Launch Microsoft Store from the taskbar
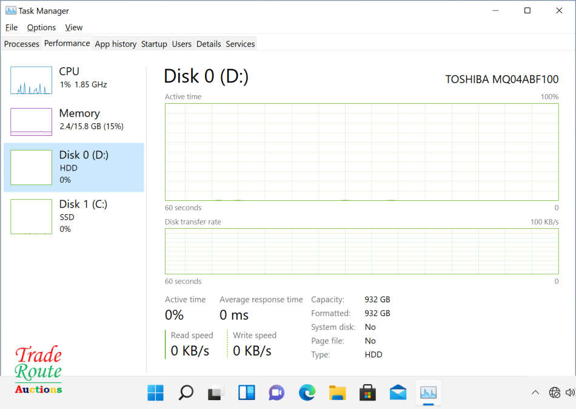Screen dimensions: 576x409 point(367,393)
